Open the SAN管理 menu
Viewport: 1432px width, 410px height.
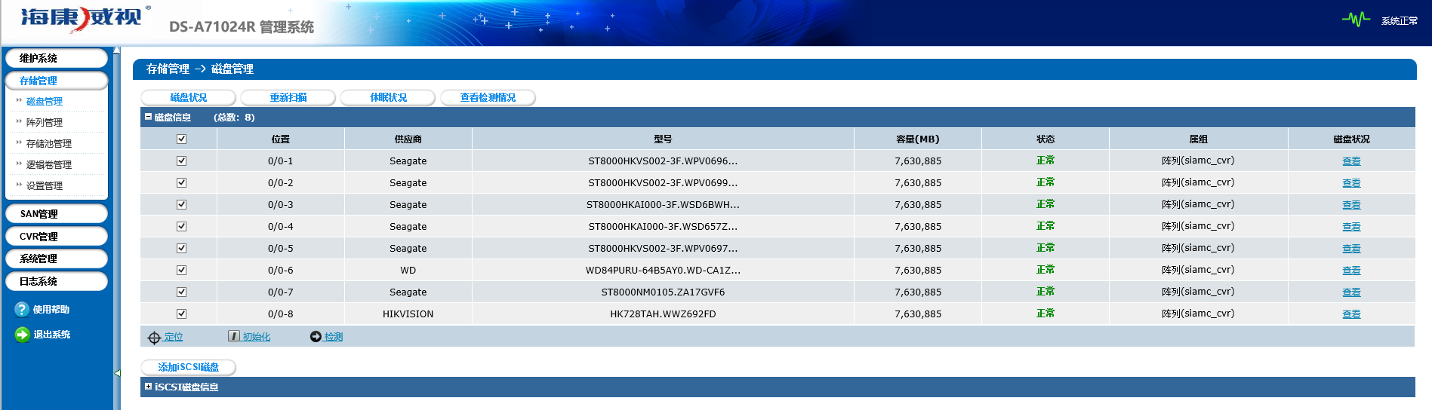pos(56,214)
